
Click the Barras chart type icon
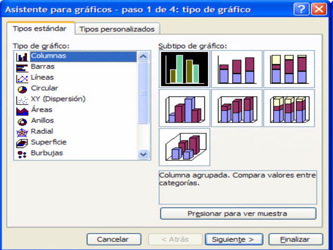point(22,68)
